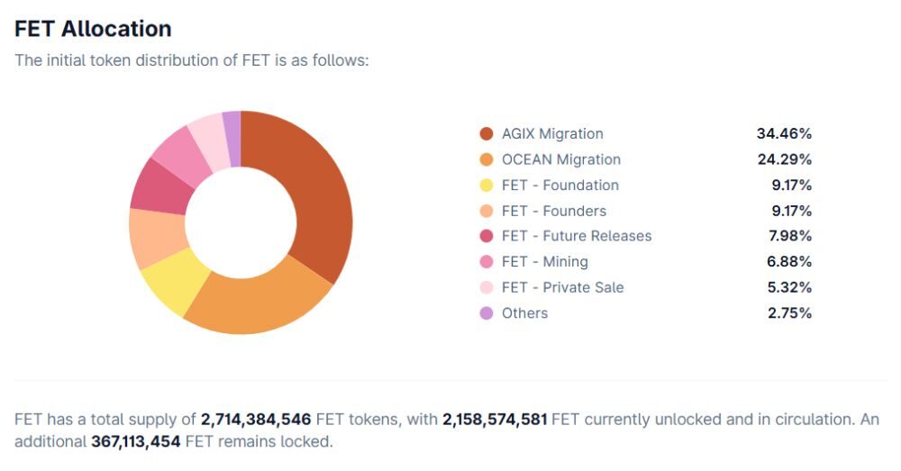Click the AGIX Migration legend color dot
This screenshot has height=471, width=901.
tap(487, 134)
